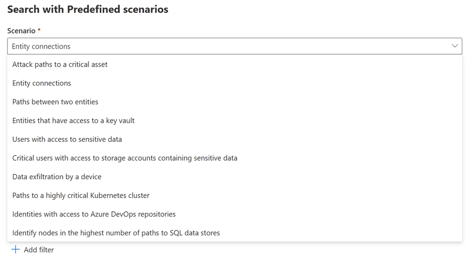Click the Search with Predefined scenarios heading
Image resolution: width=474 pixels, height=260 pixels.
(88, 9)
